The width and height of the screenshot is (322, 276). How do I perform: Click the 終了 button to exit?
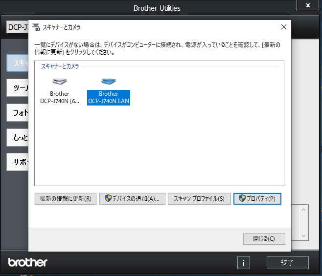tap(287, 263)
